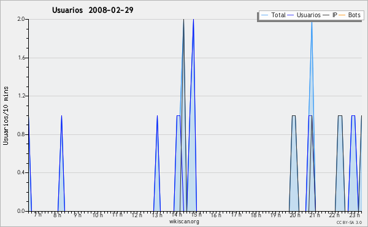Click the '23 h' x-axis label
This screenshot has width=368, height=227.
[x=354, y=215]
